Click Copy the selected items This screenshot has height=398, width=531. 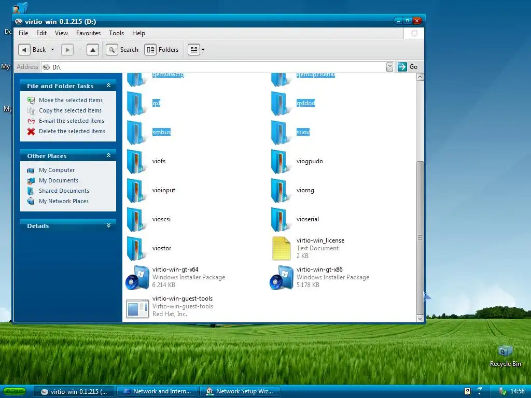[x=70, y=111]
